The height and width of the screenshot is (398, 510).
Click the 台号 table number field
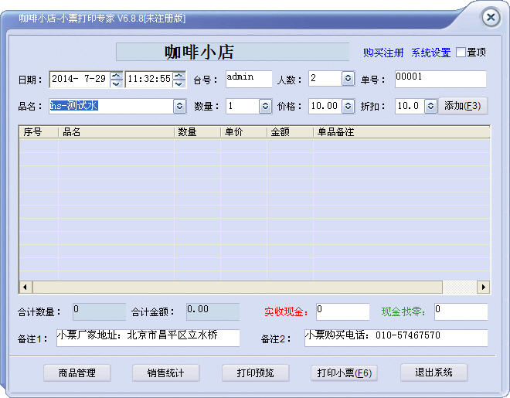(x=249, y=79)
